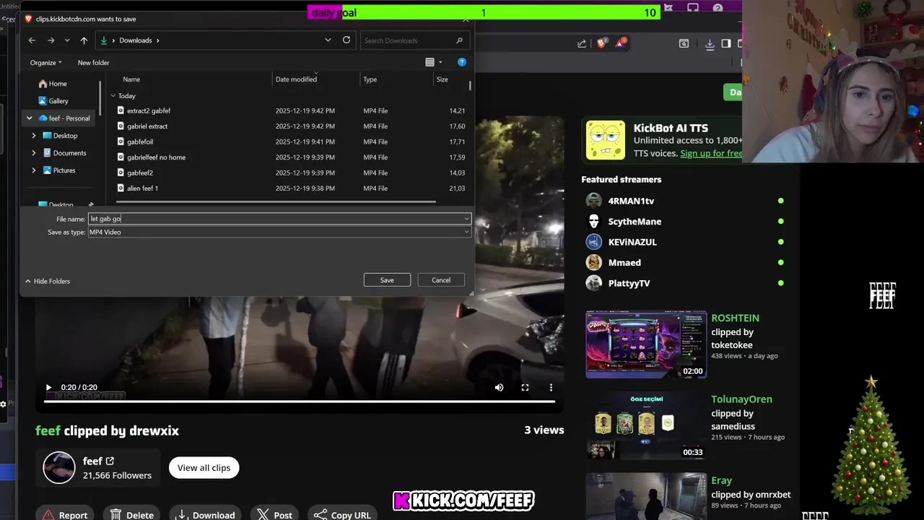The width and height of the screenshot is (924, 520).
Task: Download the clip
Action: coord(206,513)
